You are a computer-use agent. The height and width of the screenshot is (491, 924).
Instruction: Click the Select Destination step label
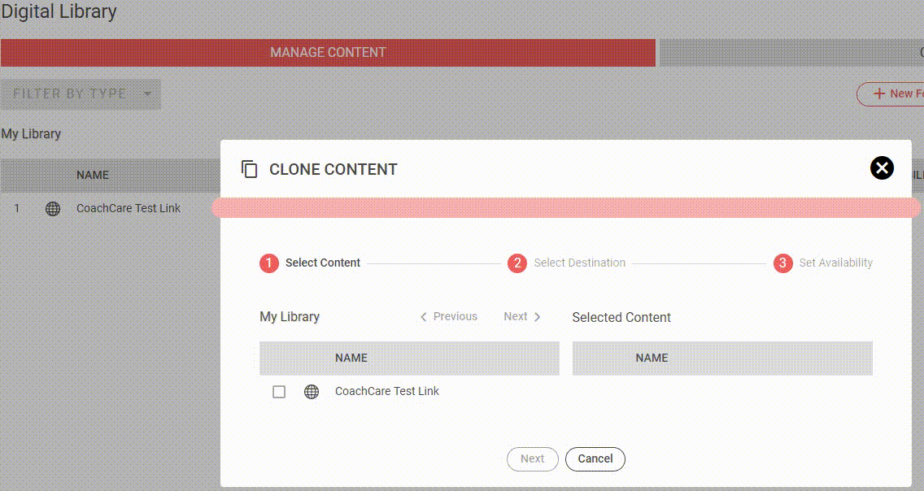[x=579, y=263]
